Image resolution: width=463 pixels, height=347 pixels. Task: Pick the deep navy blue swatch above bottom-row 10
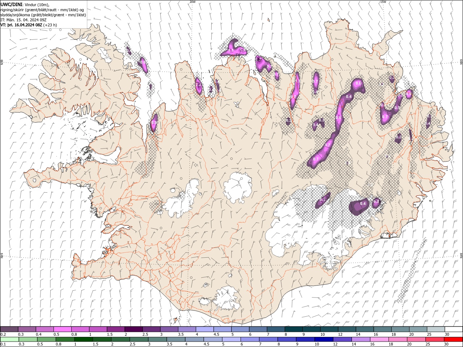tap(323, 339)
